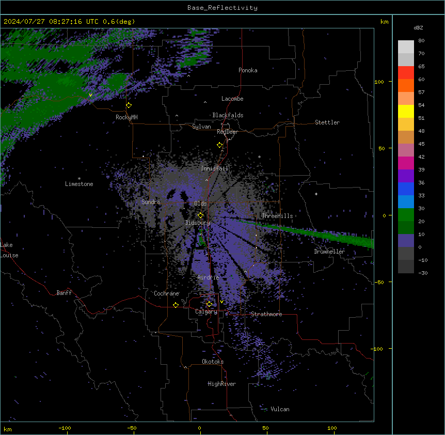Select the magenta 42 dBZ legend swatch
The width and height of the screenshot is (445, 435).
coord(406,163)
